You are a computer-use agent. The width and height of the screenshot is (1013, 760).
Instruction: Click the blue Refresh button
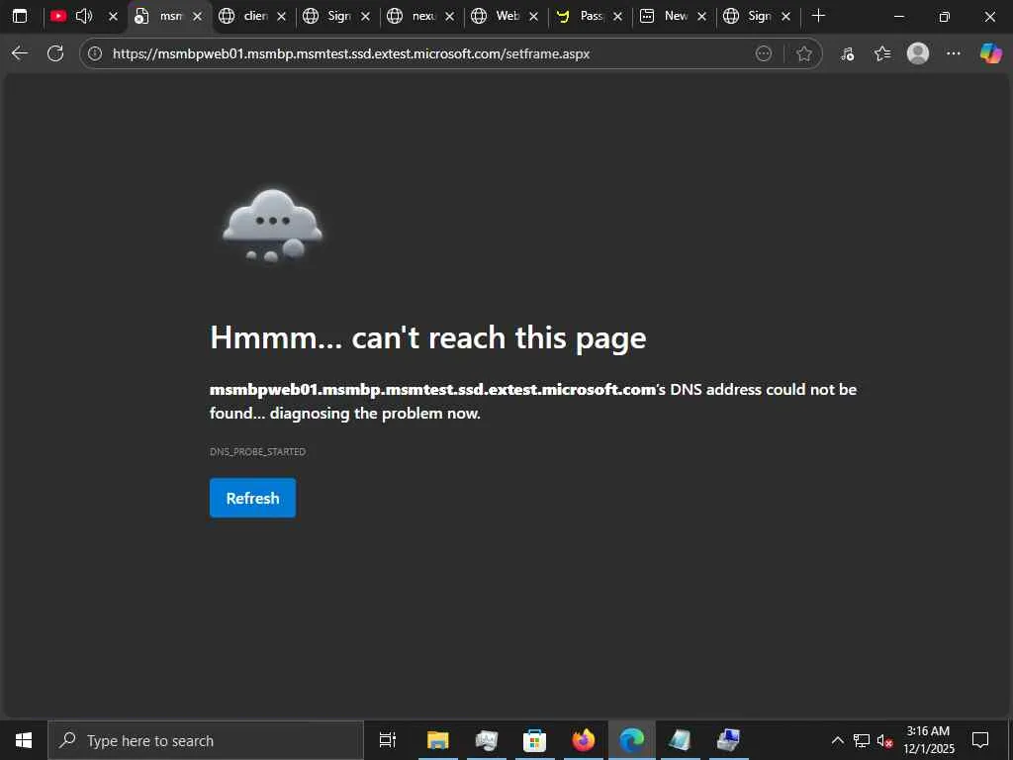coord(252,498)
